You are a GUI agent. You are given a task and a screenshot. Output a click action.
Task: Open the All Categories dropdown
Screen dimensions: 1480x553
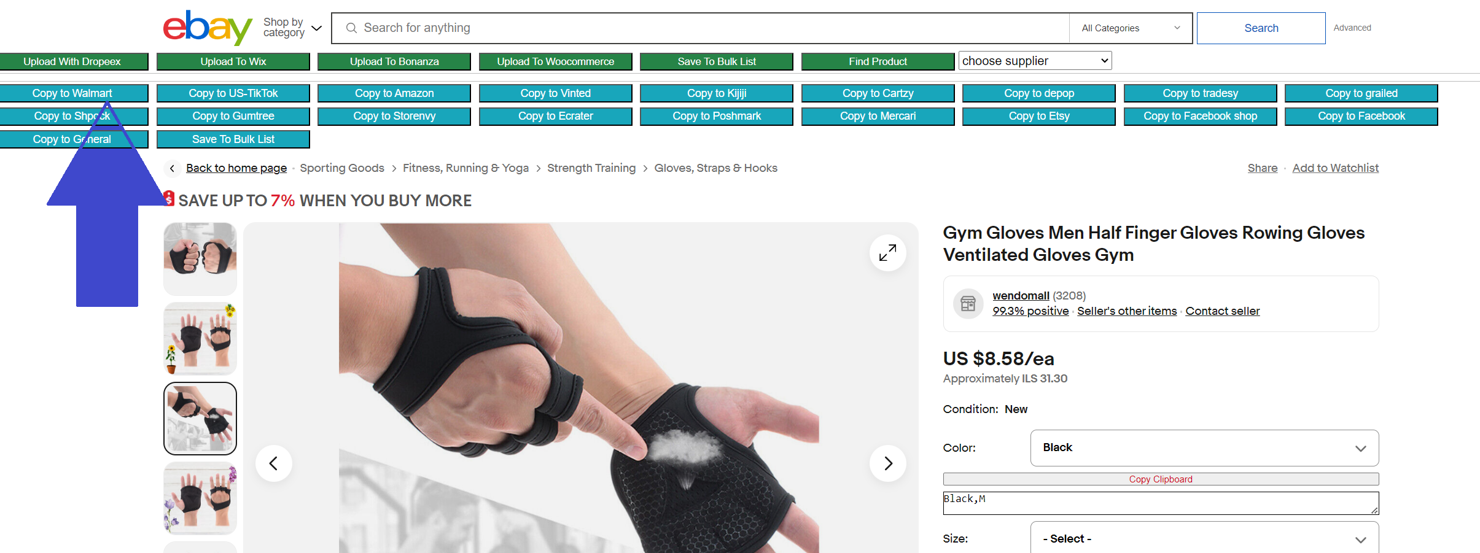click(x=1131, y=28)
